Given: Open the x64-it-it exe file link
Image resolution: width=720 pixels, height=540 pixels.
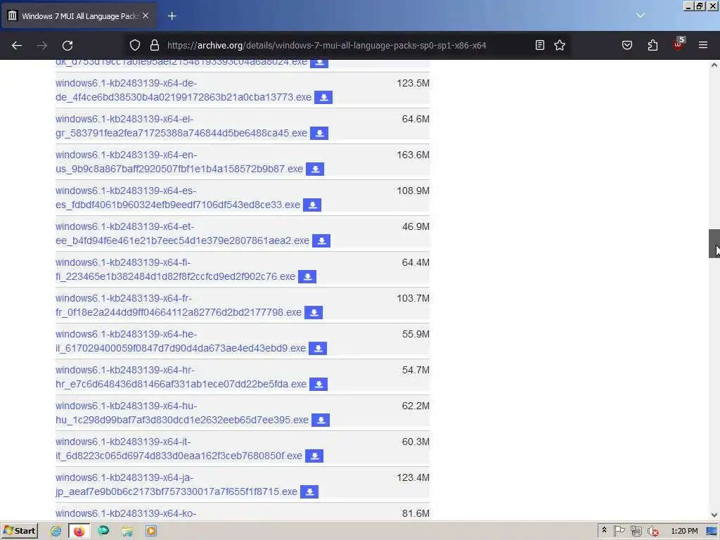Looking at the screenshot, I should [x=179, y=448].
